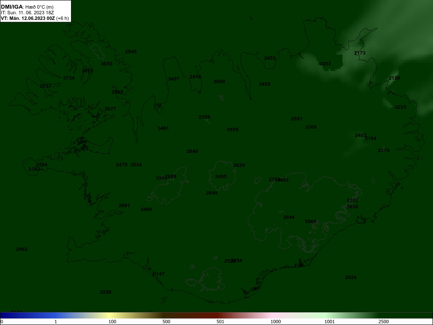The image size is (433, 325).
Task: Click the 2475 map label
Action: (122, 165)
